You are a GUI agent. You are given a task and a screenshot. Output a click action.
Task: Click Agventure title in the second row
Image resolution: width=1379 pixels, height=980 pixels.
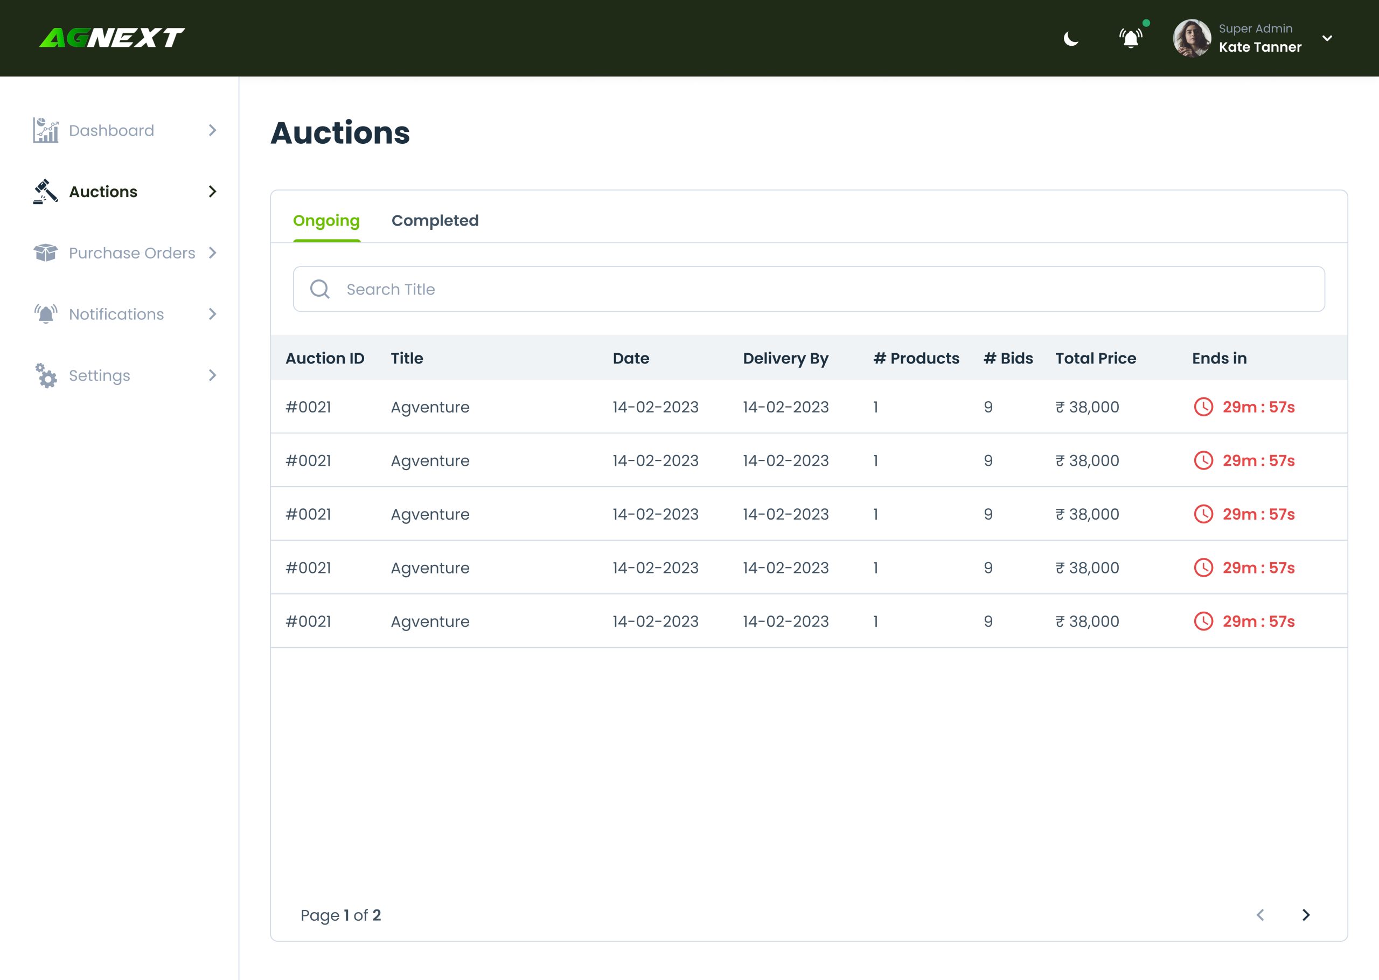[x=430, y=461]
